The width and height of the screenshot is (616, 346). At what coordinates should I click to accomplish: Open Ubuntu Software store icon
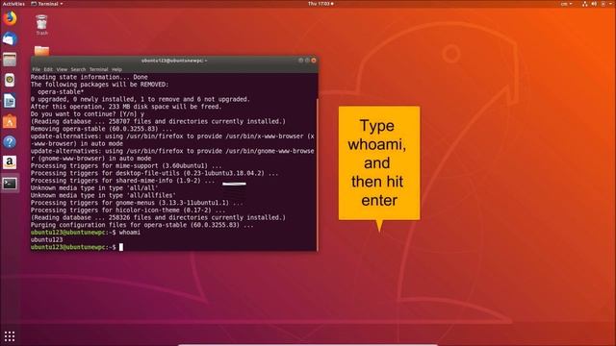tap(10, 121)
